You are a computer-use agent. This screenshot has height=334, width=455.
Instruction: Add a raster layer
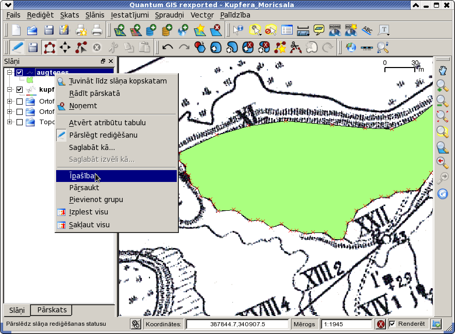pos(136,30)
